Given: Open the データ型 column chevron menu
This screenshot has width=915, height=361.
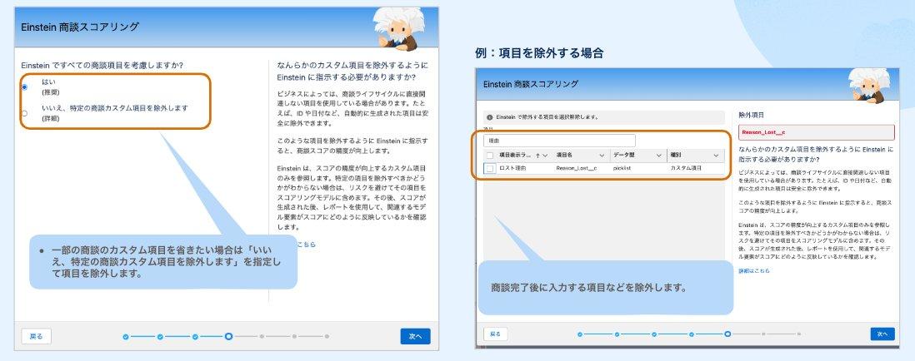Looking at the screenshot, I should pos(658,156).
